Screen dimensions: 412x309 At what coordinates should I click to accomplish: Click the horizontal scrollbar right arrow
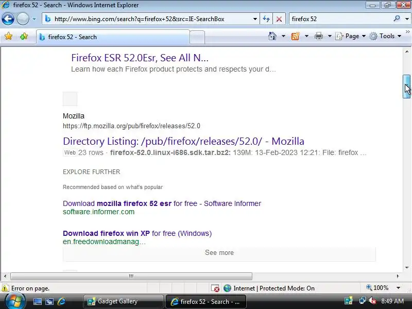[x=398, y=276]
